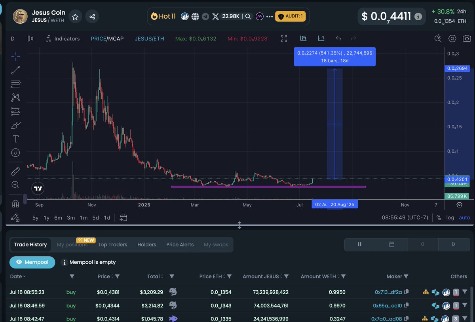The height and width of the screenshot is (322, 475).
Task: Click the bar chart overlay icon
Action: point(321,38)
